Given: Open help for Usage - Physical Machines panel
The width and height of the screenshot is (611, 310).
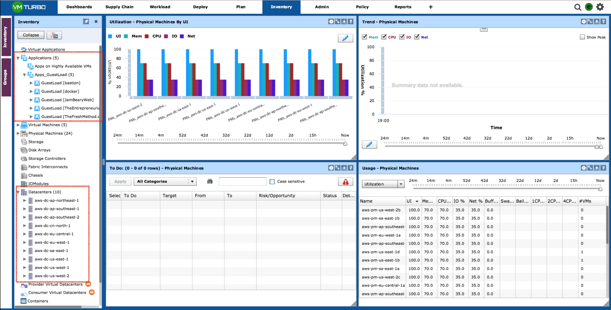Looking at the screenshot, I should [603, 168].
